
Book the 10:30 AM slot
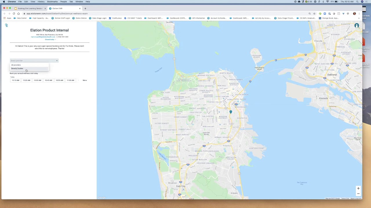point(37,80)
